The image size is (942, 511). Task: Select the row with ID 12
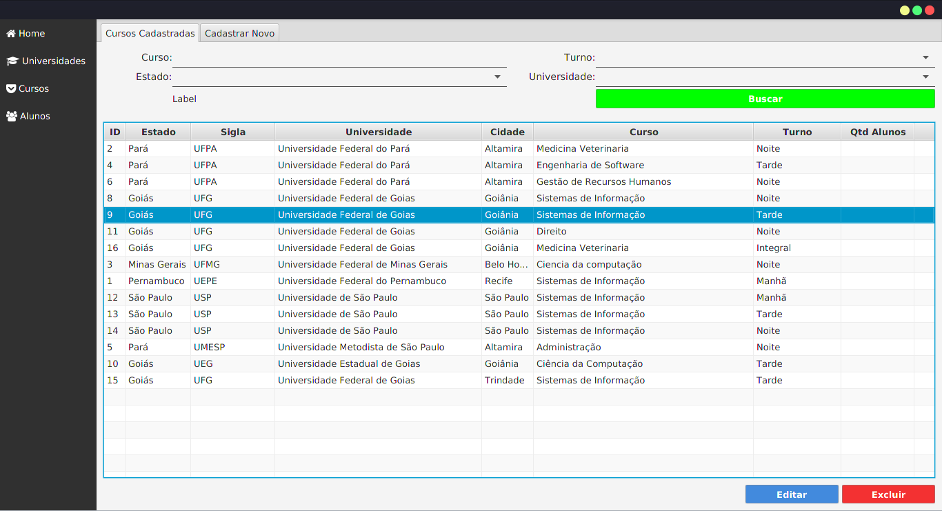[x=519, y=297]
